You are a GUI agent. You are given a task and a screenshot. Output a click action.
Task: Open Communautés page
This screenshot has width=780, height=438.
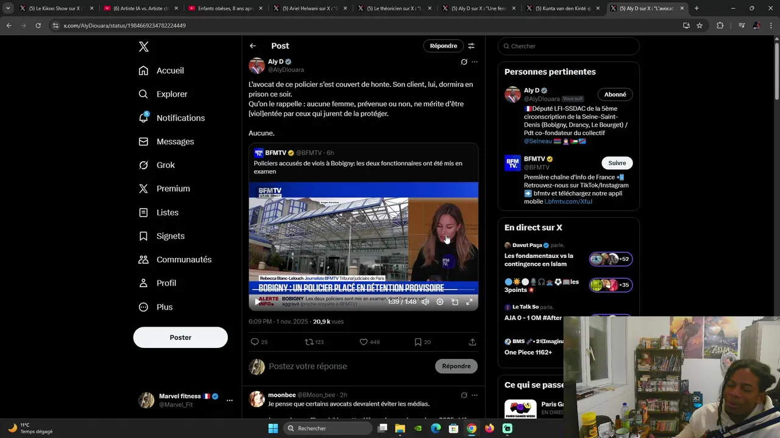175,260
